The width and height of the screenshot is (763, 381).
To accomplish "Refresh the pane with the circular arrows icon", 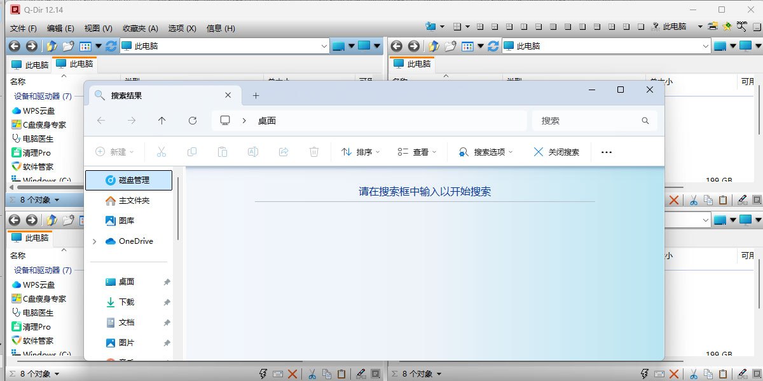I will [111, 46].
